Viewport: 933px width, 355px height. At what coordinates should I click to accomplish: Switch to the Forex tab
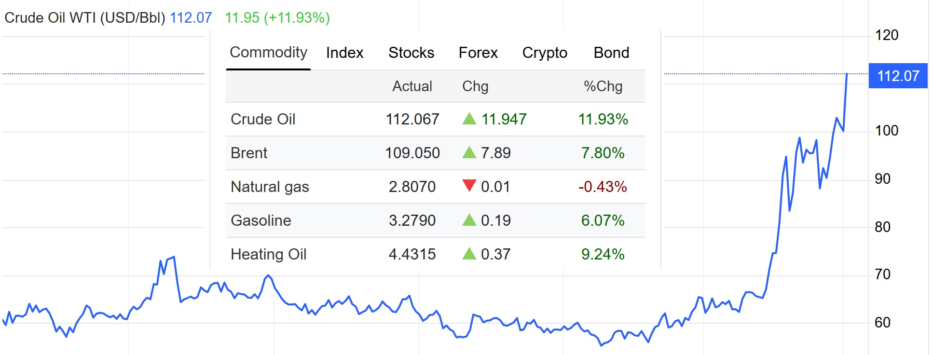478,53
